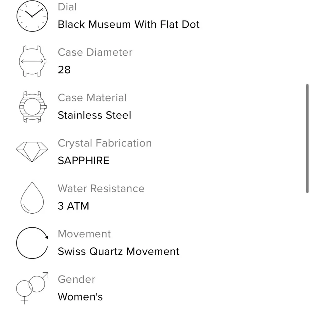This screenshot has height=311, width=311.
Task: Select the Stainless Steel value text
Action: click(x=95, y=115)
